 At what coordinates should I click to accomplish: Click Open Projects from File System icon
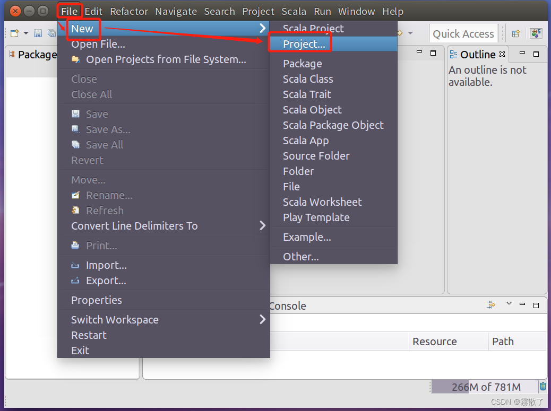(x=75, y=59)
